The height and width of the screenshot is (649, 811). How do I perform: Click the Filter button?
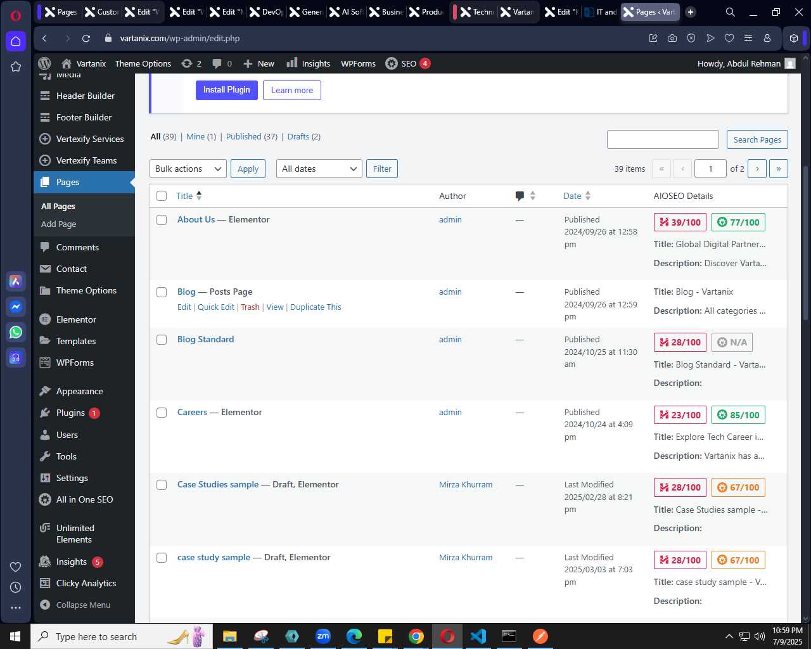tap(382, 169)
